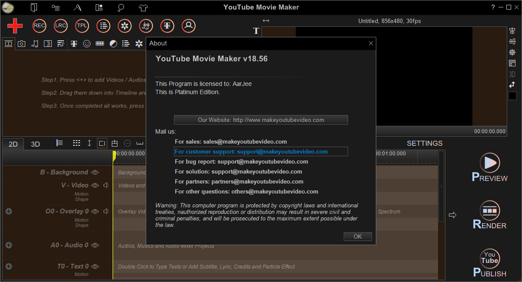Viewport: 522px width, 282px height.
Task: Toggle visibility of O0 - Overlay 0 track
Action: [x=95, y=211]
